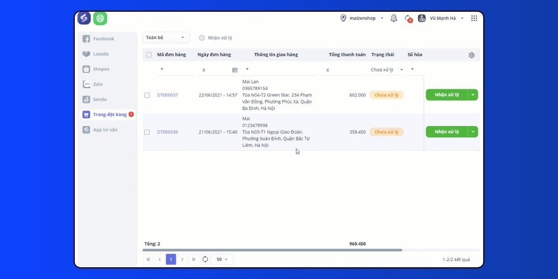Image resolution: width=558 pixels, height=279 pixels.
Task: Go to the last page arrow
Action: pos(194,259)
